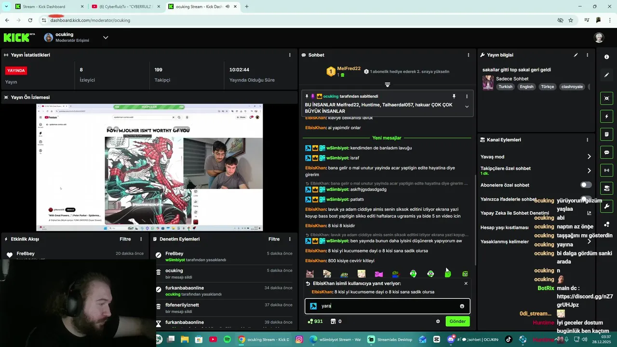Click MelFred22 top gifter name
The height and width of the screenshot is (347, 617).
pyautogui.click(x=349, y=68)
